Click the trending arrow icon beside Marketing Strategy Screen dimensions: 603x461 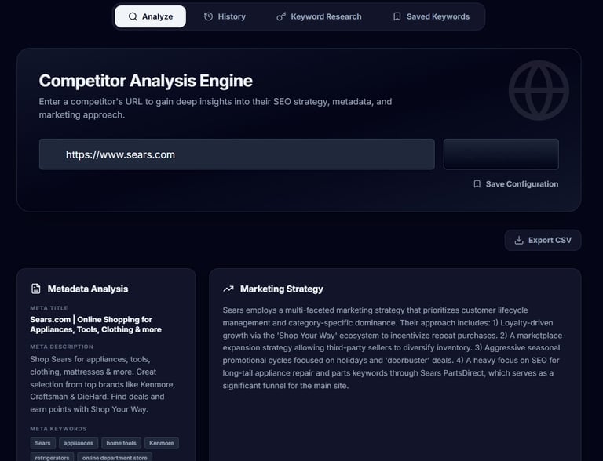pos(228,289)
